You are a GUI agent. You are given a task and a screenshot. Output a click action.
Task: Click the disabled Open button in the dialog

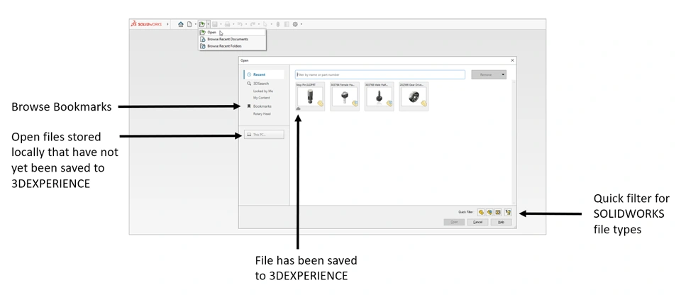[x=454, y=222]
